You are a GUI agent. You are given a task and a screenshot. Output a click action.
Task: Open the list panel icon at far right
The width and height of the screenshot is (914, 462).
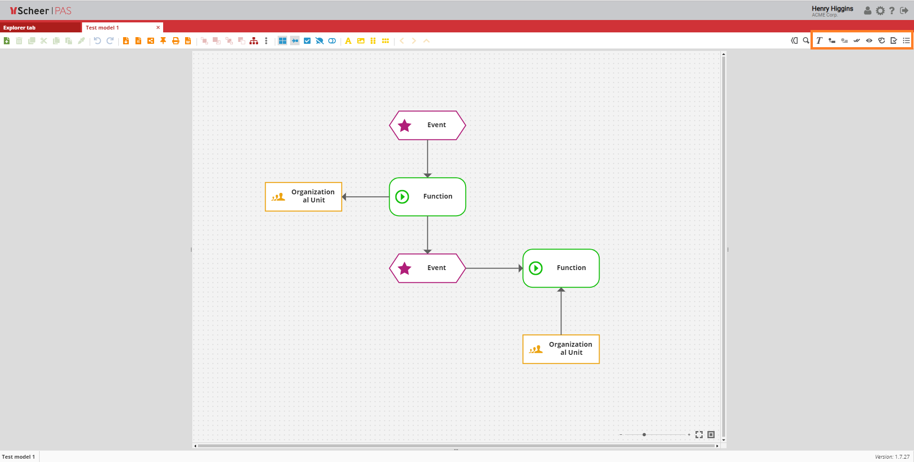pyautogui.click(x=906, y=40)
